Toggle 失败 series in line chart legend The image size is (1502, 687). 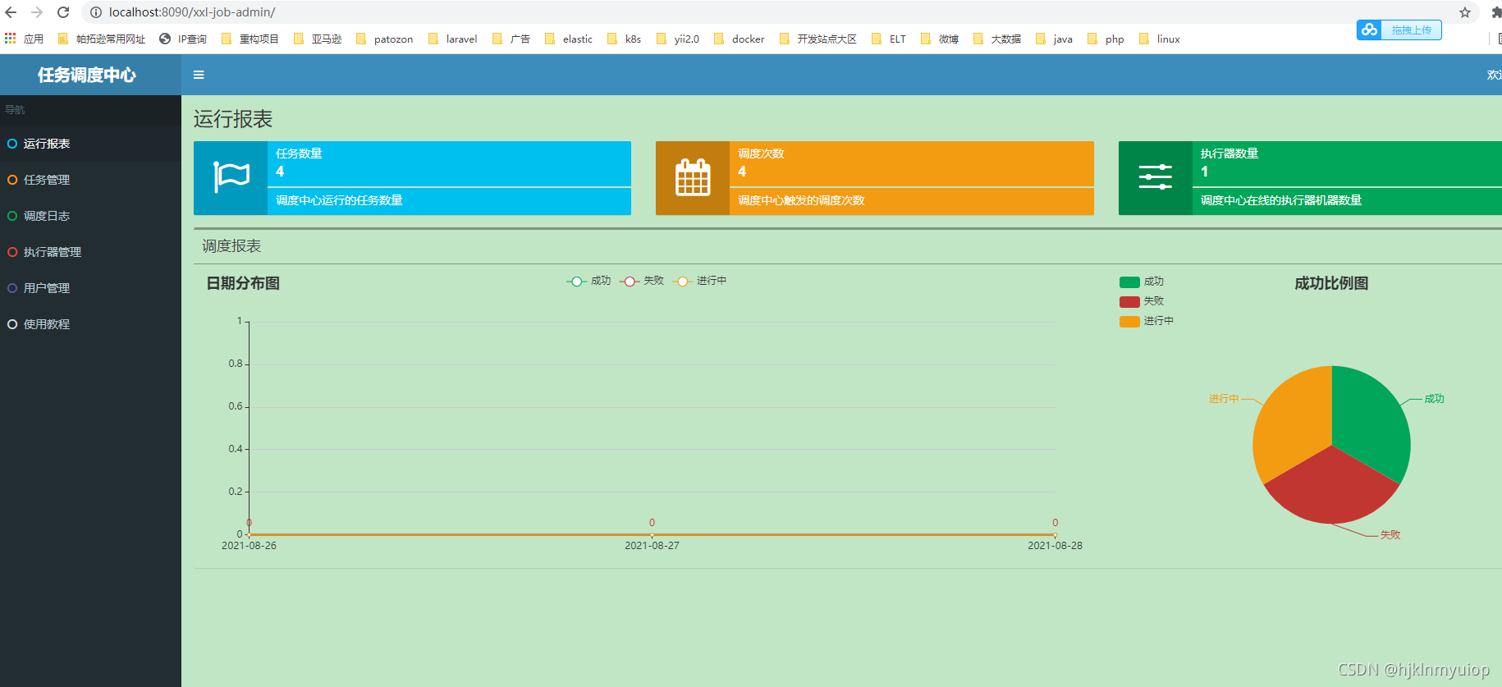642,281
